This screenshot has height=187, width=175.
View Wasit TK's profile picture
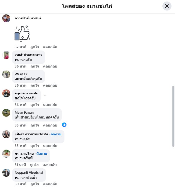coord(6,74)
